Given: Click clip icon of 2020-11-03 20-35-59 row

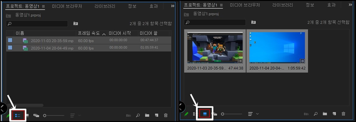Looking at the screenshot, I should click(x=25, y=41).
